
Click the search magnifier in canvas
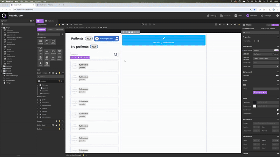pyautogui.click(x=116, y=55)
